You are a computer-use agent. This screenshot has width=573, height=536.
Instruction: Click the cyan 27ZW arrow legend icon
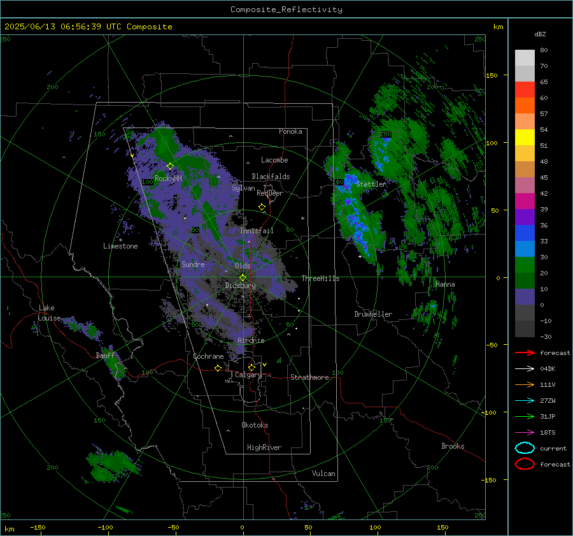(525, 401)
